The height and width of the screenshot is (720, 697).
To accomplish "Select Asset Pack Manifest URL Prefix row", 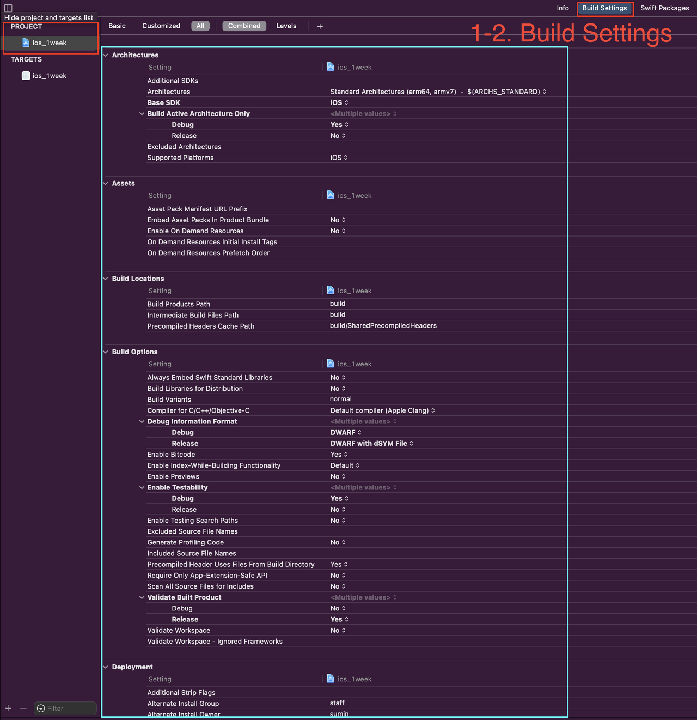I will coord(356,209).
